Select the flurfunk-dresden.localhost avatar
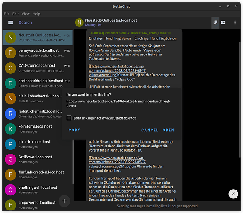 10,175
